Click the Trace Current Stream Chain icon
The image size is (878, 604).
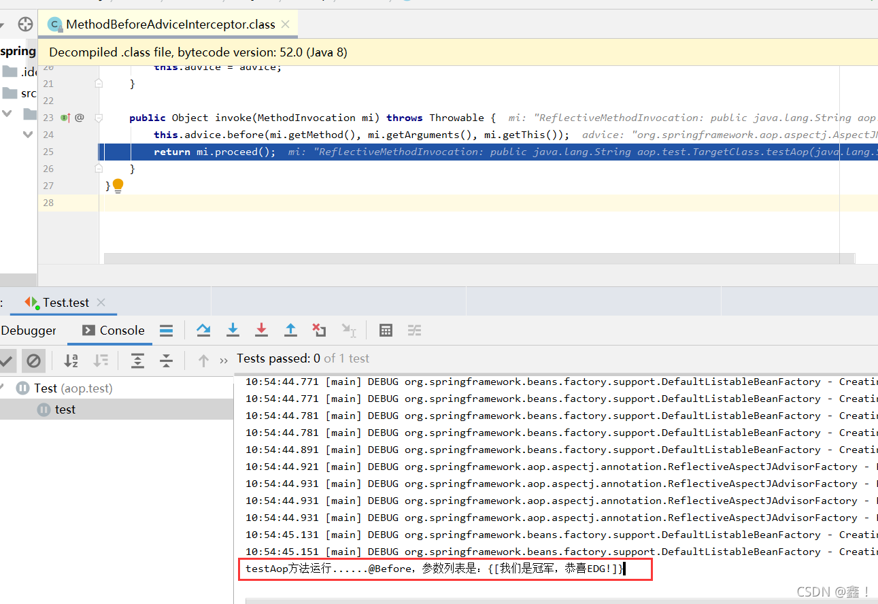pyautogui.click(x=414, y=331)
